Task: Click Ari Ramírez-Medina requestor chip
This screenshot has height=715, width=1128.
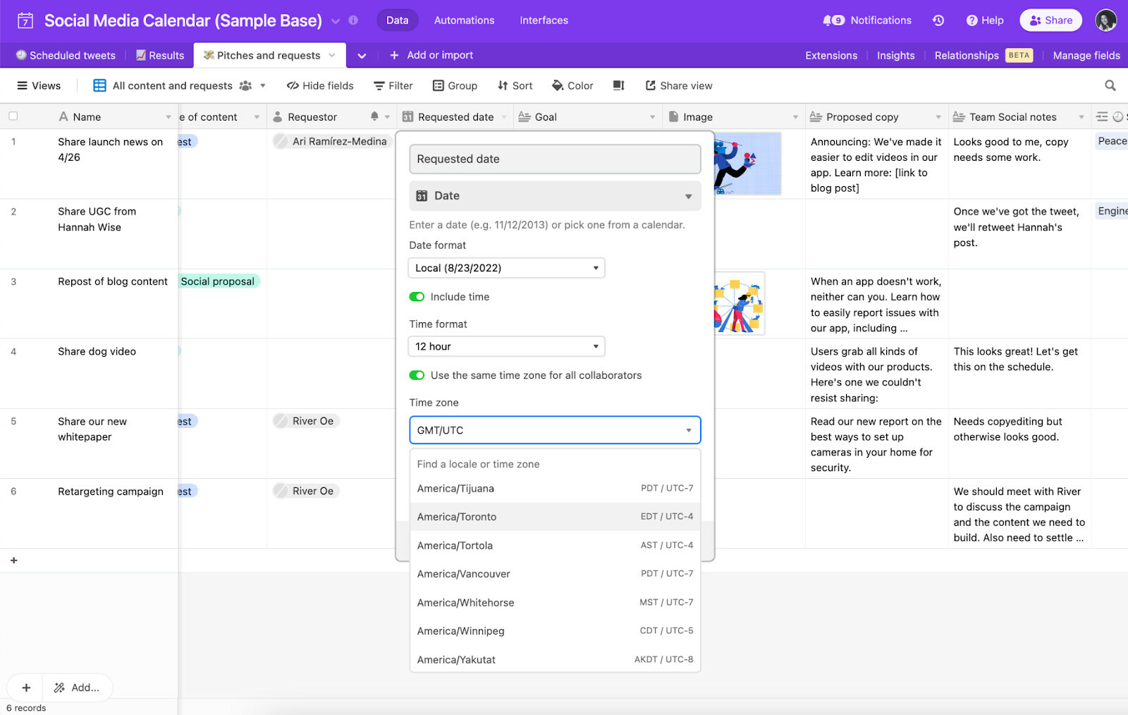Action: [x=331, y=141]
